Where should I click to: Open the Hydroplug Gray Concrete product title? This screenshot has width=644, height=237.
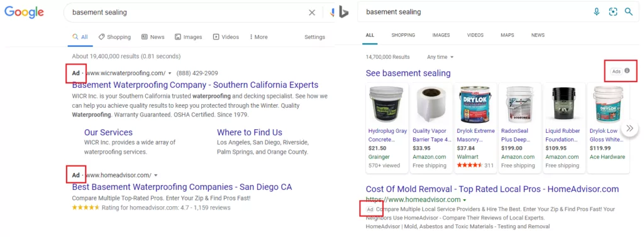[387, 135]
